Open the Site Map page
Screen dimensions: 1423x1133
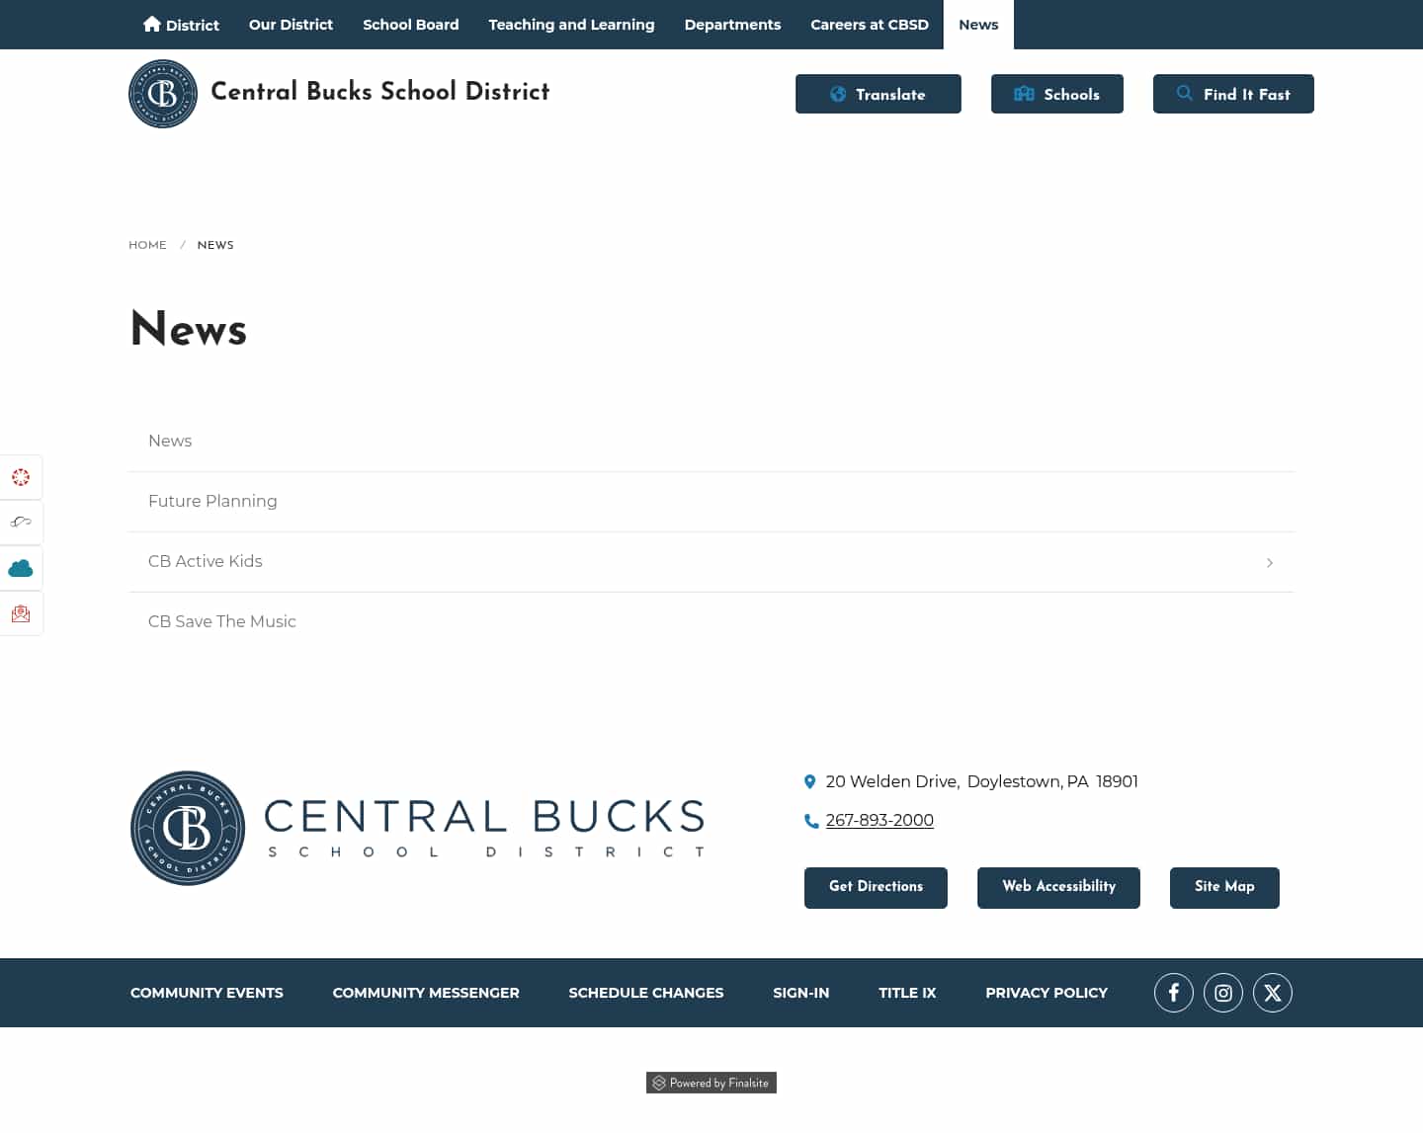pyautogui.click(x=1223, y=887)
